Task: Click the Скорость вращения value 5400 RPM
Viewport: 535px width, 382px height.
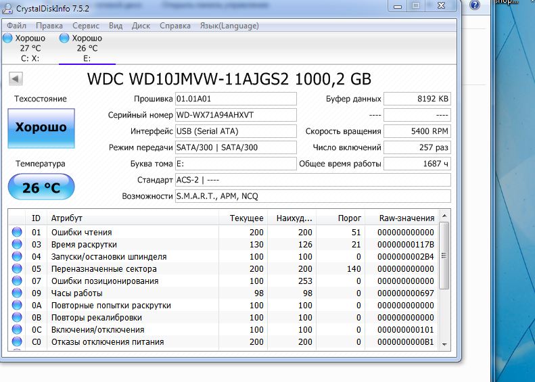Action: click(x=417, y=131)
